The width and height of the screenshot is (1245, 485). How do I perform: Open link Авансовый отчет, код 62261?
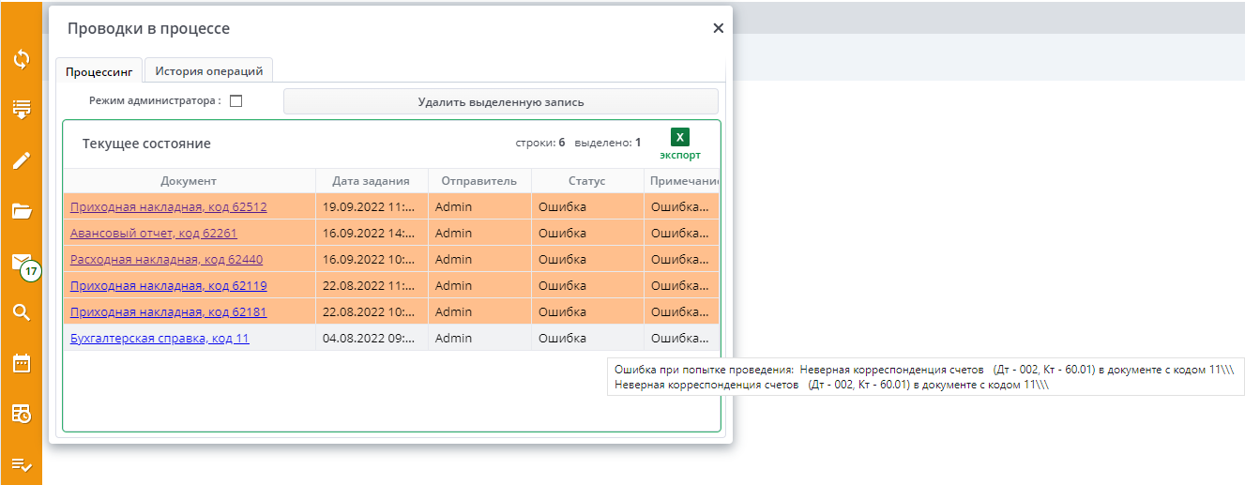[154, 233]
